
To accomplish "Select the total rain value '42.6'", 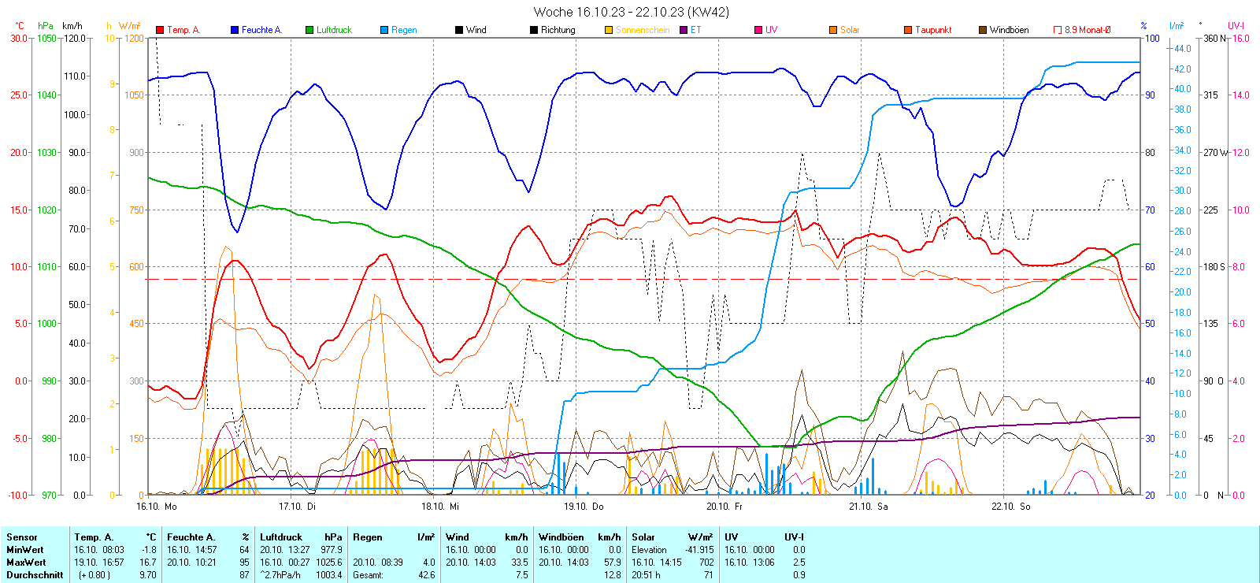I will (x=427, y=575).
